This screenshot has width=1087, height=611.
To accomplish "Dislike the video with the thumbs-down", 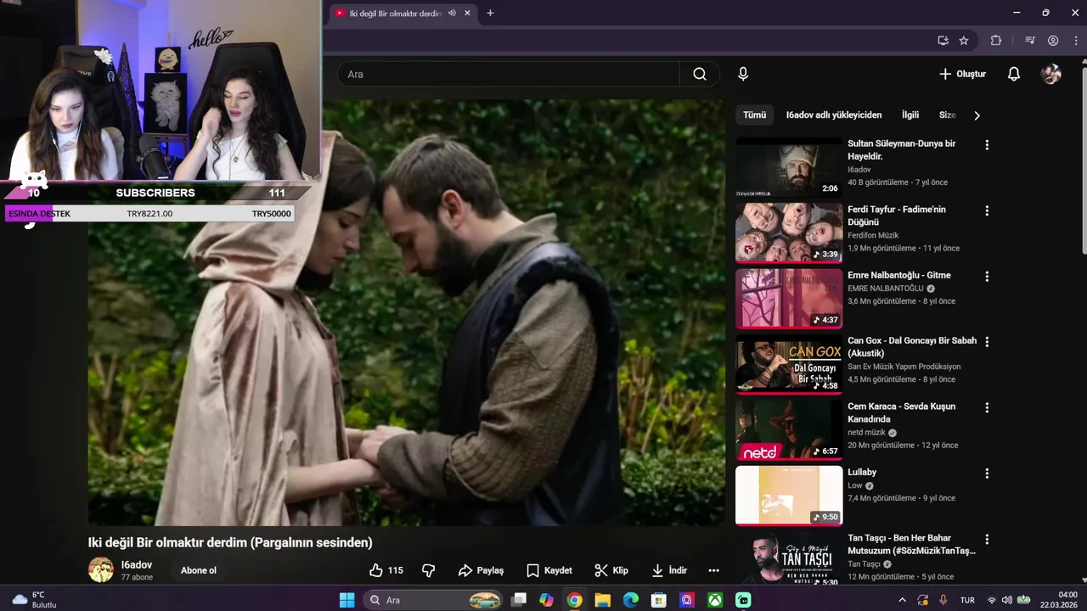I will pyautogui.click(x=429, y=570).
